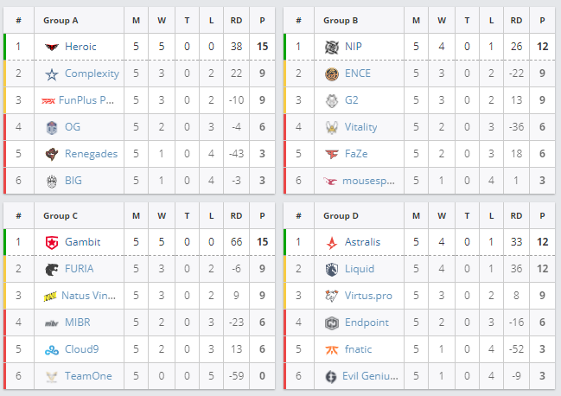The height and width of the screenshot is (396, 561).
Task: Click the Group A header label
Action: (x=61, y=20)
